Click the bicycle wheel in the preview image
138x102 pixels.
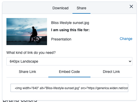click(38, 39)
